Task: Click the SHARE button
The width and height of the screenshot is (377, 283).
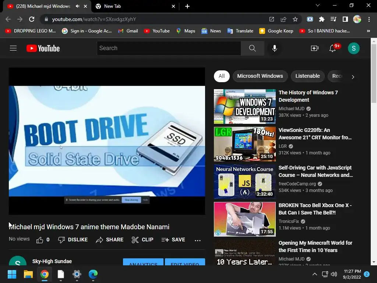Action: (110, 240)
